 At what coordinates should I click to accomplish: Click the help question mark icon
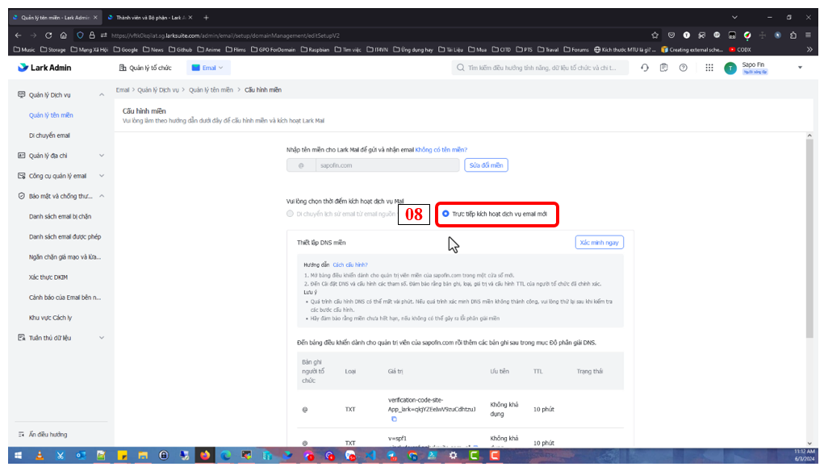coord(684,68)
